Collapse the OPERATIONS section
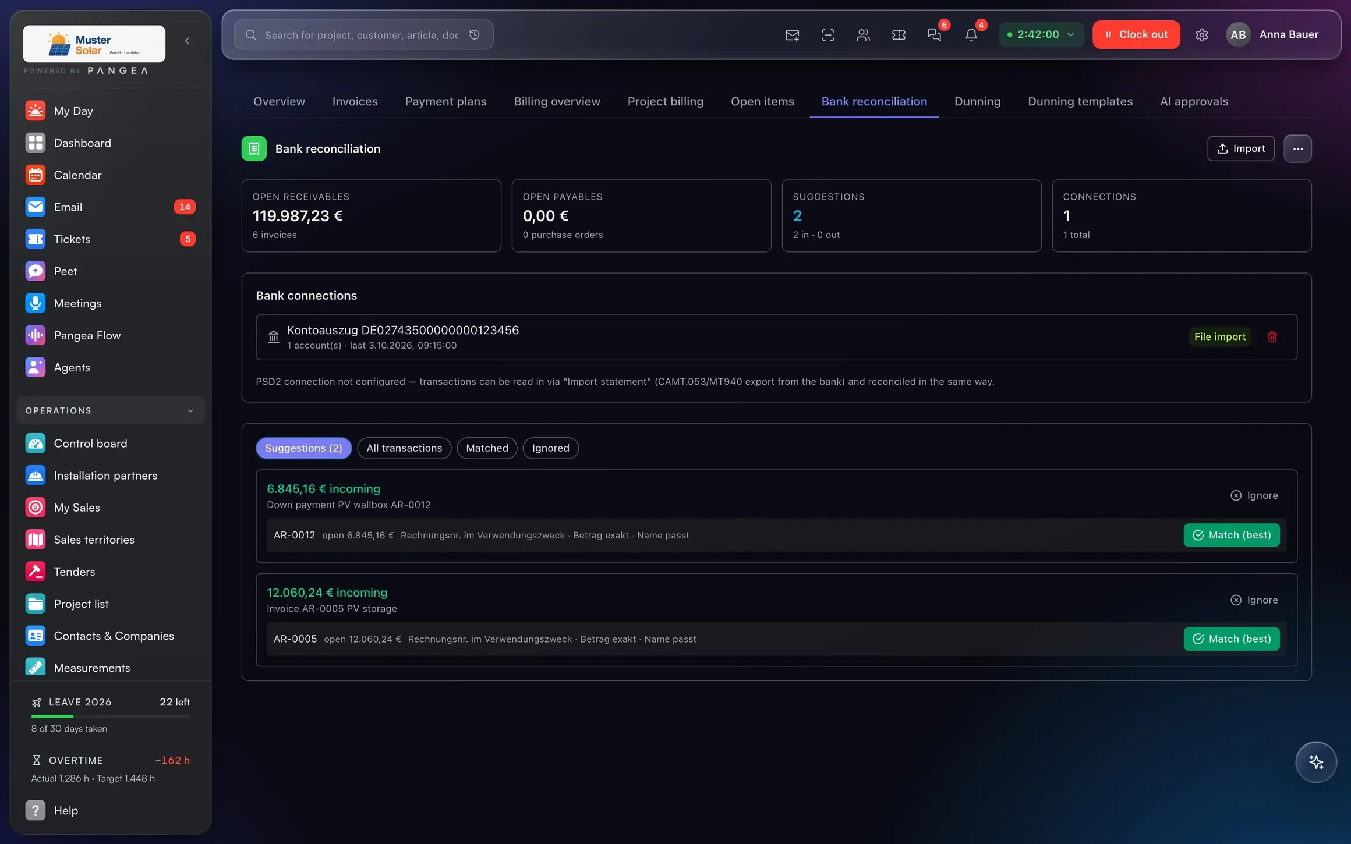Screen dimensions: 1351x844 pyautogui.click(x=111, y=410)
